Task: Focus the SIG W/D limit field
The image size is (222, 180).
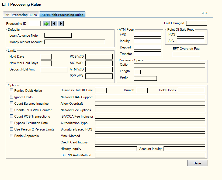Action: click(99, 63)
